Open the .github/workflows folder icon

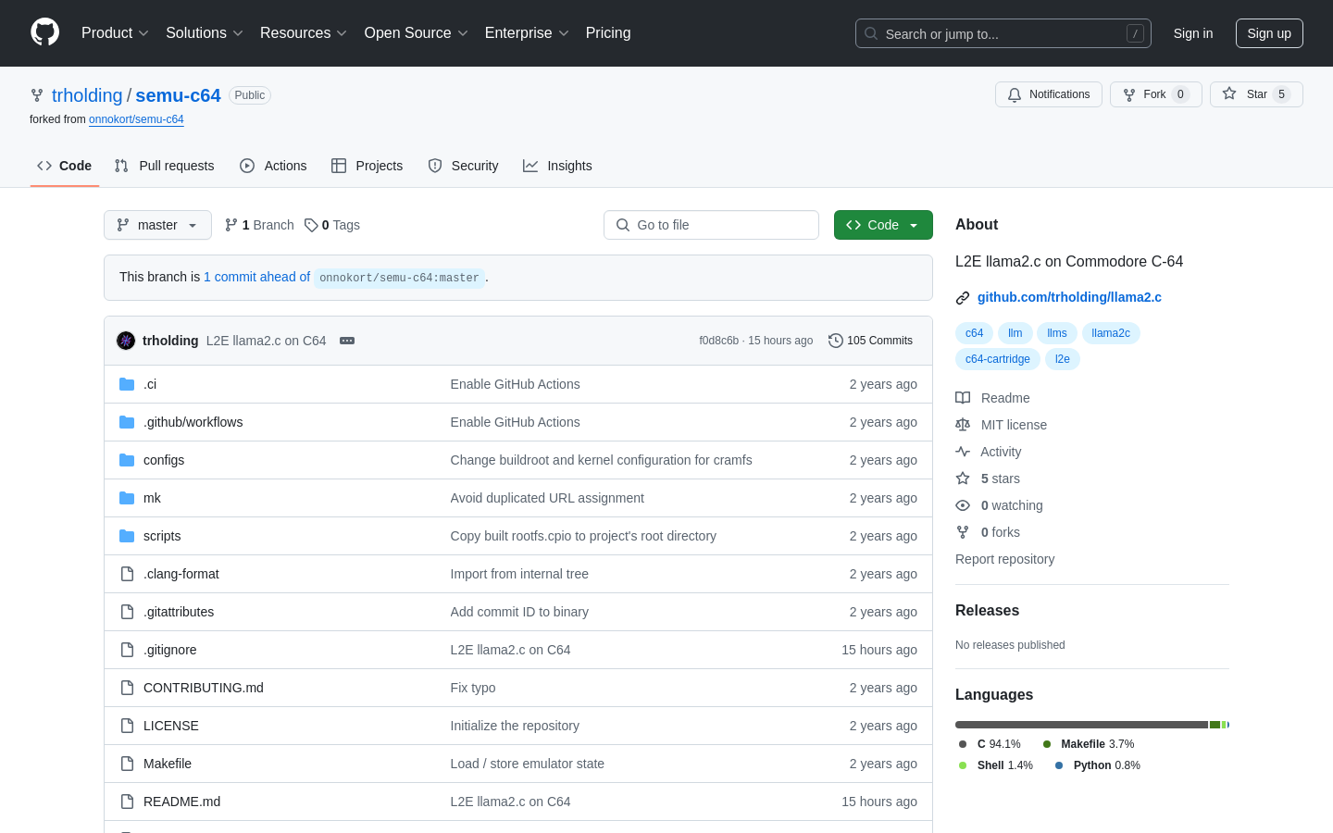(x=127, y=422)
